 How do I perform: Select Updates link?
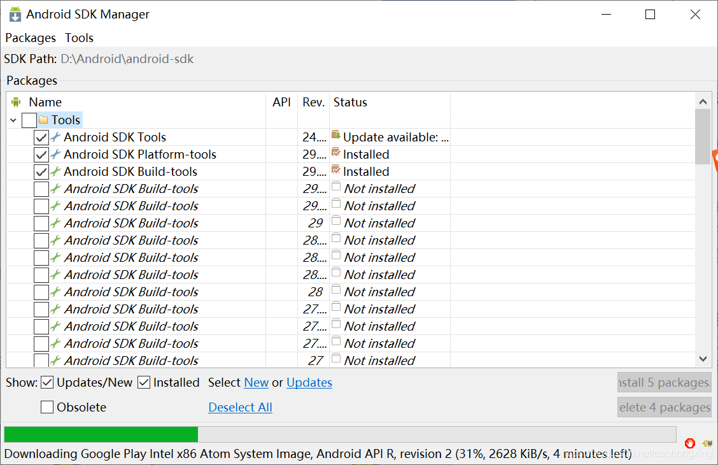coord(309,382)
